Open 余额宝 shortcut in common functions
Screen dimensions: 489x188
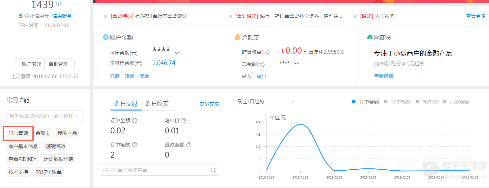pyautogui.click(x=43, y=133)
